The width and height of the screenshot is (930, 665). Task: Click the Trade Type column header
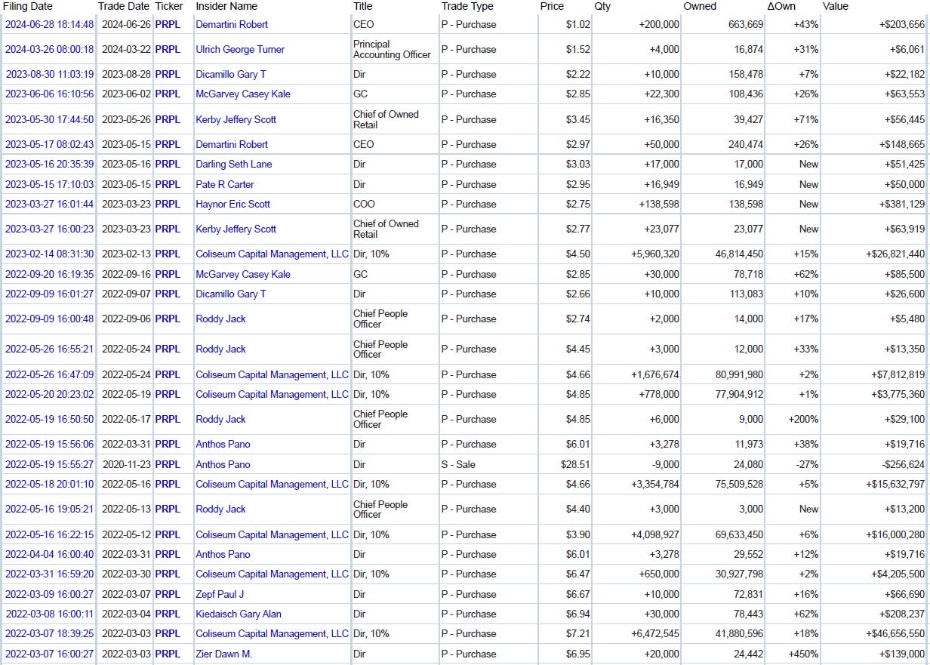click(467, 6)
